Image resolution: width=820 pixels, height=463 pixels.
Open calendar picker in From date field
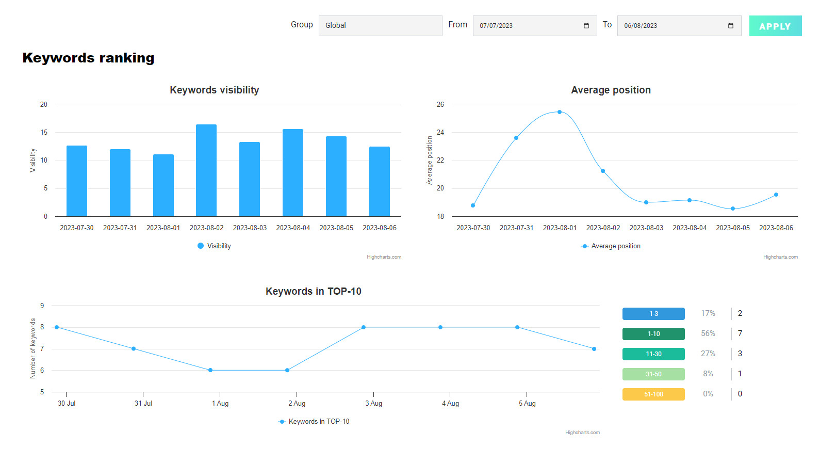(586, 26)
